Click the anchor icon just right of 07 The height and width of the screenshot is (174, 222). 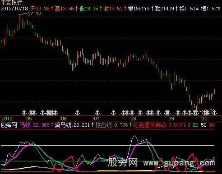coord(113,113)
